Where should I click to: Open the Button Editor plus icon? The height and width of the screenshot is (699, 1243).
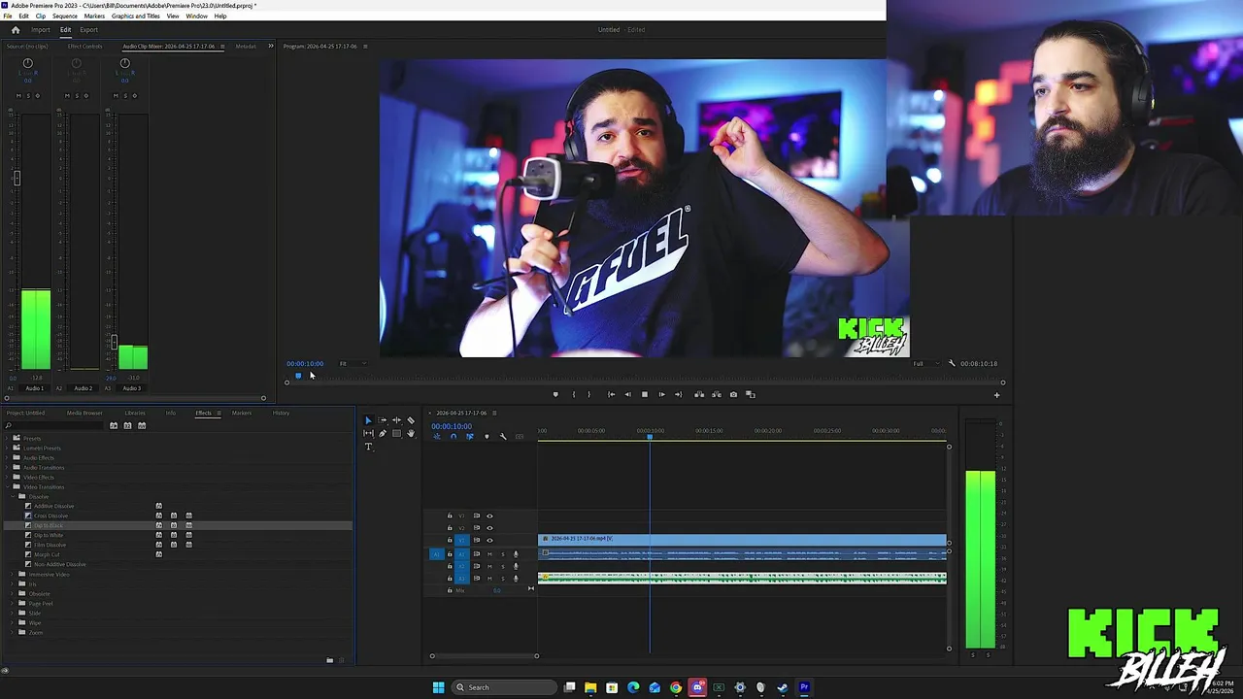[996, 395]
